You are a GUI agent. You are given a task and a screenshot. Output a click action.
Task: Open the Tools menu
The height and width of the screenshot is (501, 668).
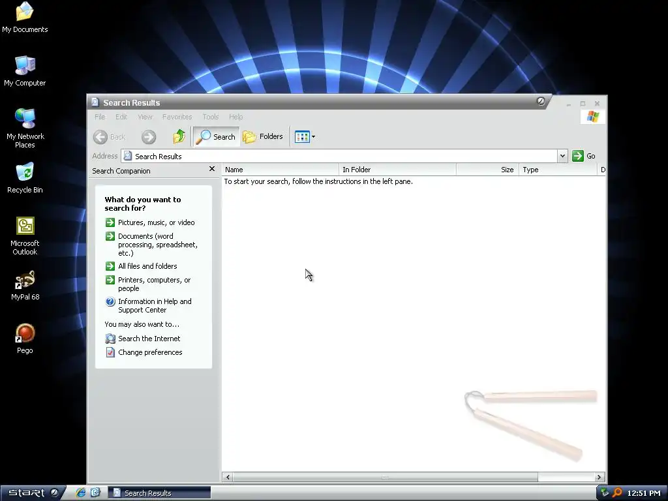pos(211,117)
